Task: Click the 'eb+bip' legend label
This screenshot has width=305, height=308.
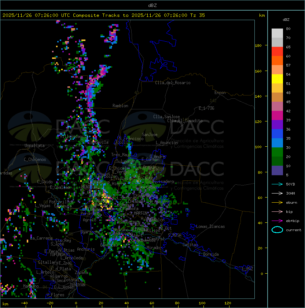Action: click(x=293, y=221)
